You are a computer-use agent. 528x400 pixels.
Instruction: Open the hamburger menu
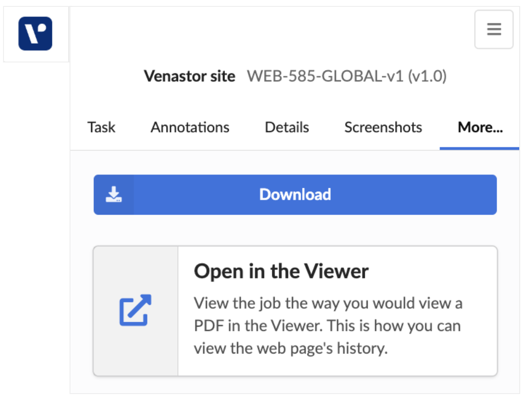494,29
